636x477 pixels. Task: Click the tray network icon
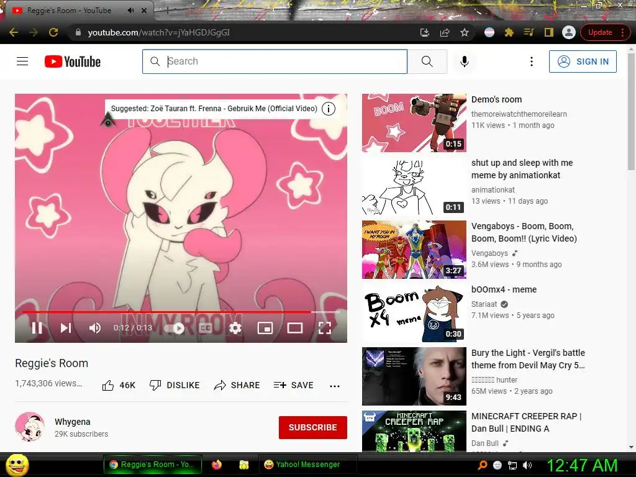pyautogui.click(x=512, y=465)
